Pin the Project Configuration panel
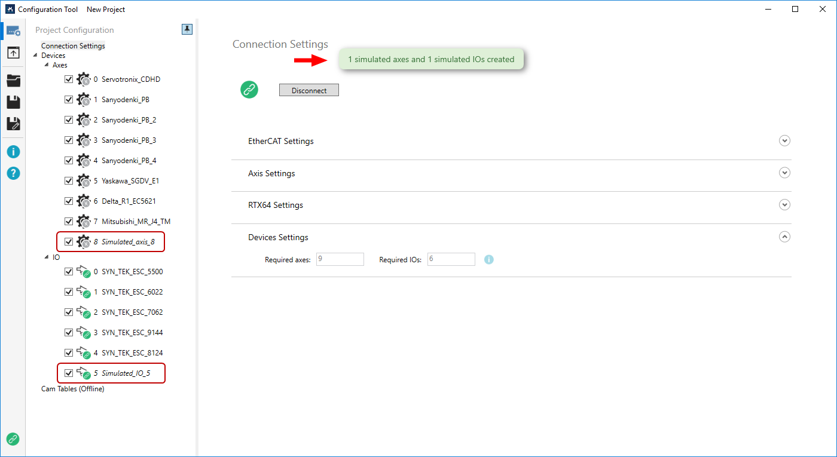Screen dimensions: 837x457 pos(187,29)
